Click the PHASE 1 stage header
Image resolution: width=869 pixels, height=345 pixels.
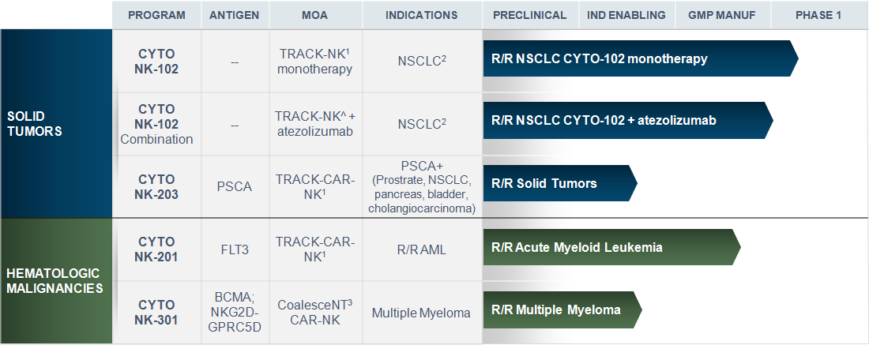point(819,15)
